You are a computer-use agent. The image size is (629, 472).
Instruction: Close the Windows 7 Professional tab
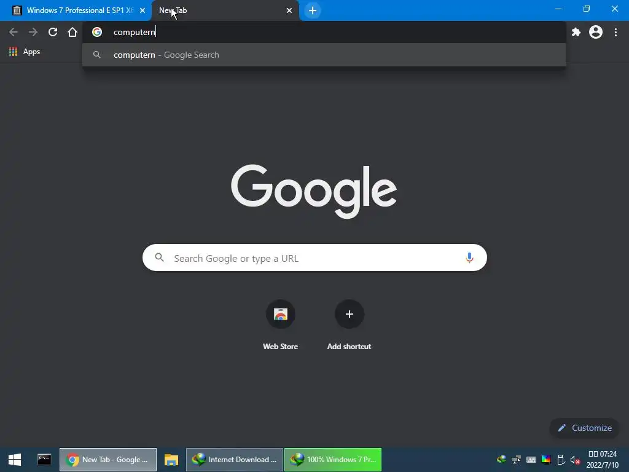(x=143, y=11)
